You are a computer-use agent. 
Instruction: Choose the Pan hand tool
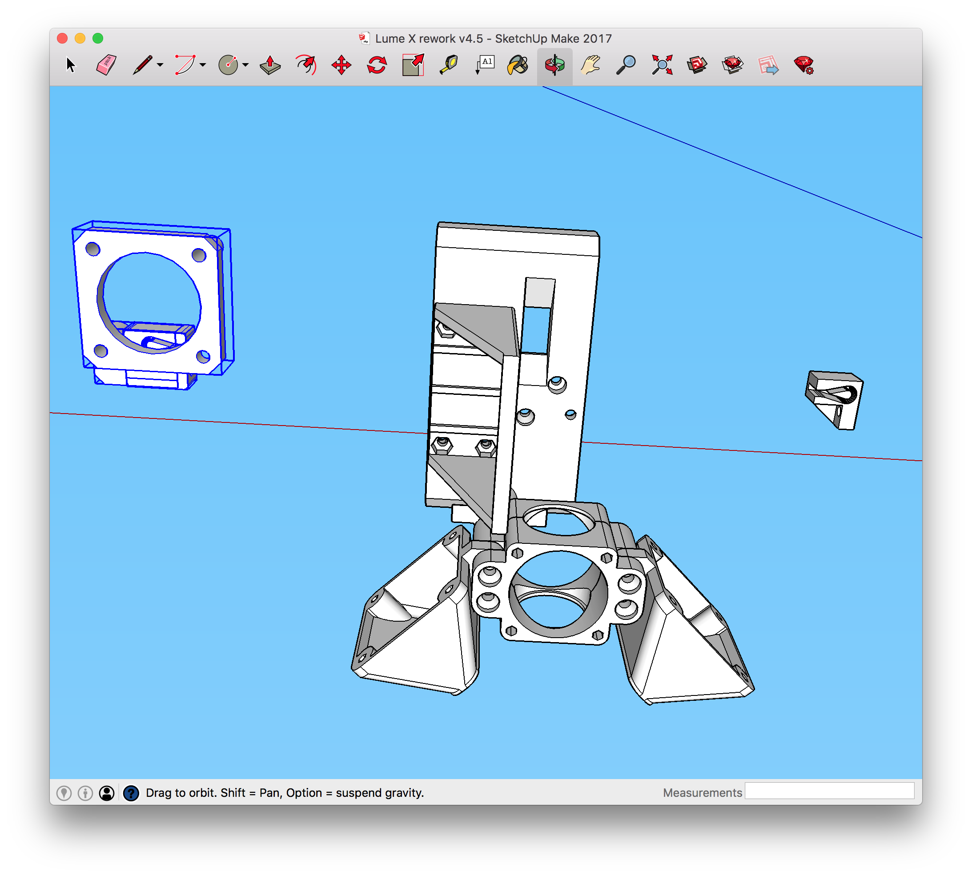pos(590,65)
